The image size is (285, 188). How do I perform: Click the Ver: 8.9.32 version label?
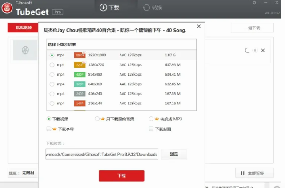pyautogui.click(x=272, y=13)
